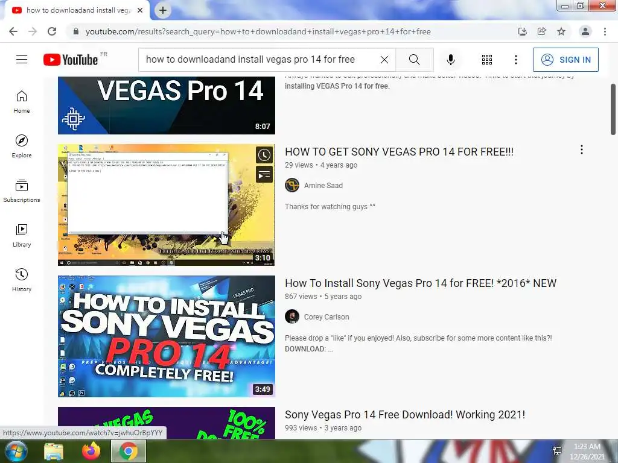Add 3:10 video to Watch later
This screenshot has width=618, height=463.
point(264,155)
